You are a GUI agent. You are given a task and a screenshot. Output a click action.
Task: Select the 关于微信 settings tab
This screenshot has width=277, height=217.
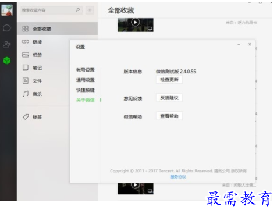pyautogui.click(x=86, y=100)
